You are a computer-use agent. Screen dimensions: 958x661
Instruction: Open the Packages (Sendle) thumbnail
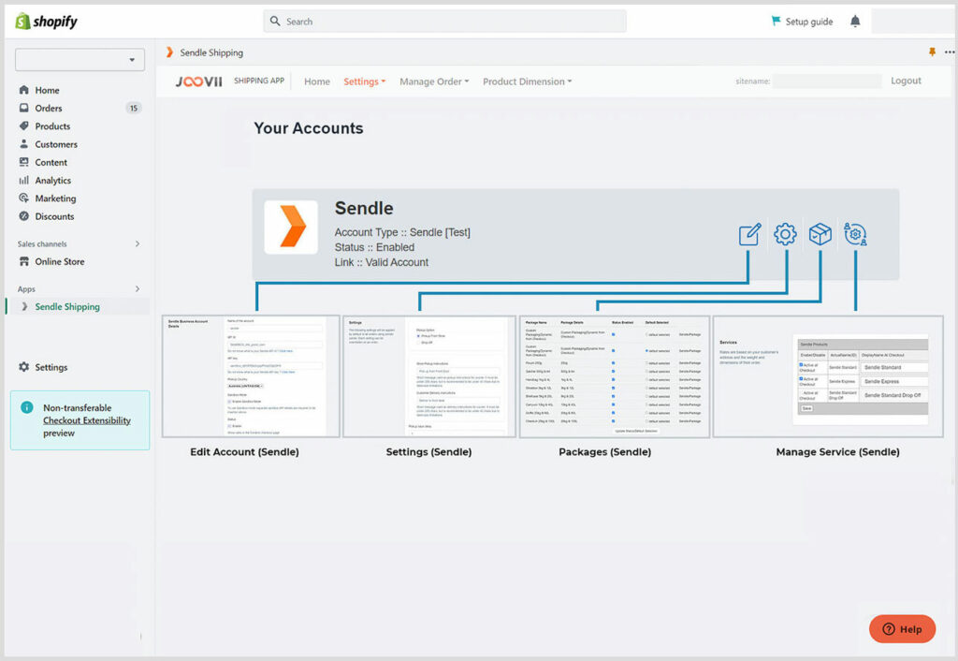coord(615,376)
